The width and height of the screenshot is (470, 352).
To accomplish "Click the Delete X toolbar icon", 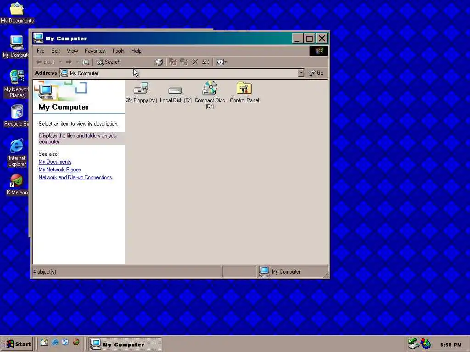I will tap(195, 62).
